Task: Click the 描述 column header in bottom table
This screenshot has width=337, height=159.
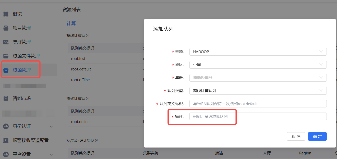Action: point(219,153)
